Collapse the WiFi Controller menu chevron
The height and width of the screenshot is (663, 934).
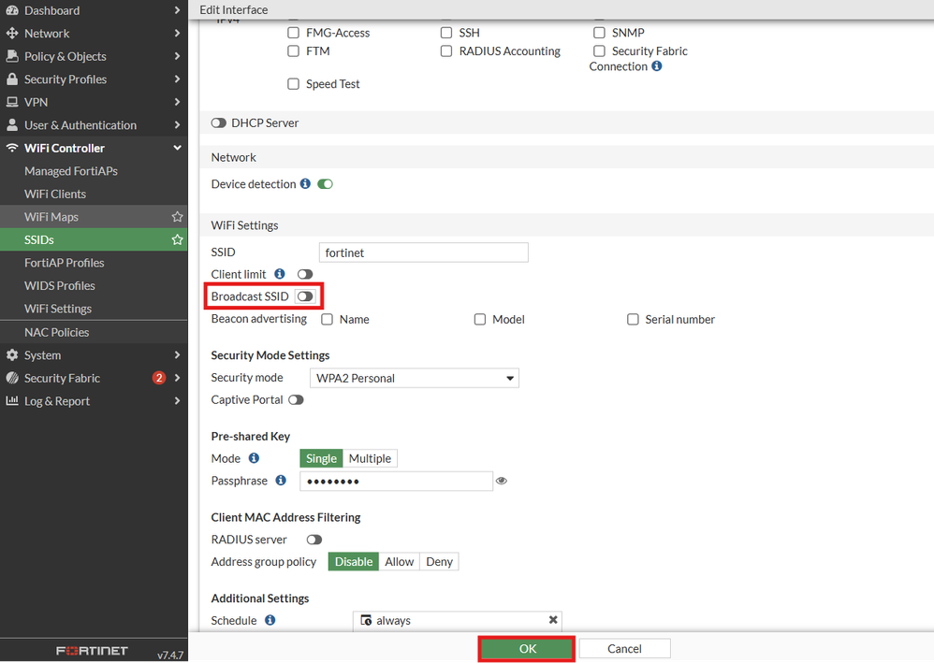tap(177, 148)
